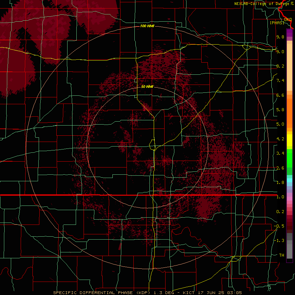
Task: Click the 50 NMI range ring label
Action: 147,87
